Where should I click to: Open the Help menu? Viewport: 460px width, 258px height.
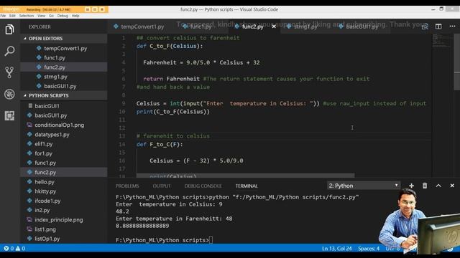pos(75,16)
